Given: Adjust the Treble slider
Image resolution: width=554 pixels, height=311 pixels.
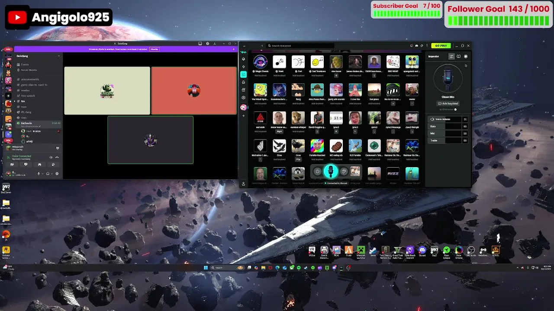Looking at the screenshot, I should pyautogui.click(x=448, y=140).
